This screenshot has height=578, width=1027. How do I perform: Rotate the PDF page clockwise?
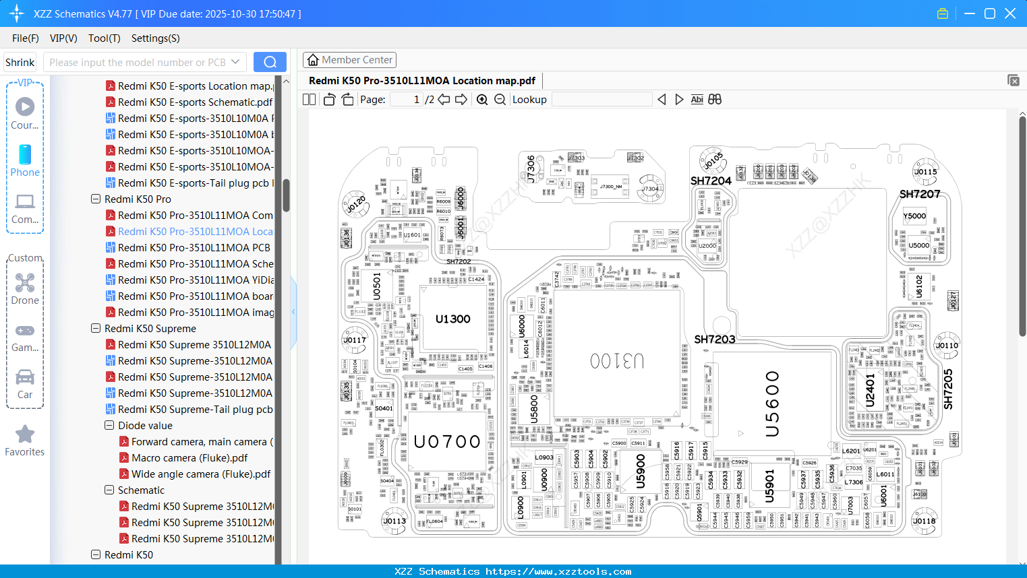pyautogui.click(x=347, y=98)
